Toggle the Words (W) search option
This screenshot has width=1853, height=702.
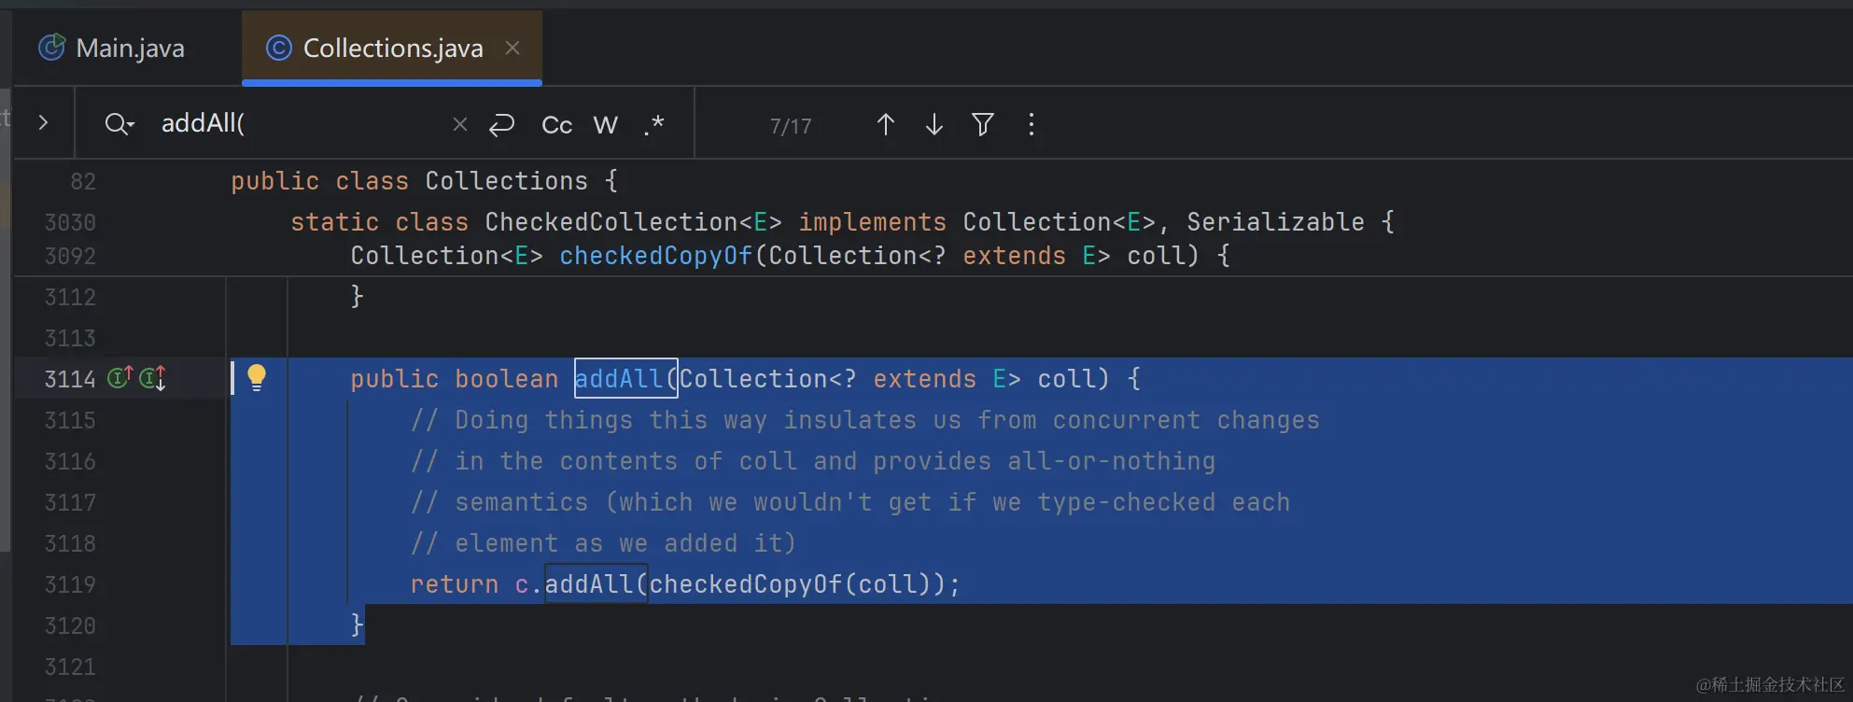click(606, 125)
